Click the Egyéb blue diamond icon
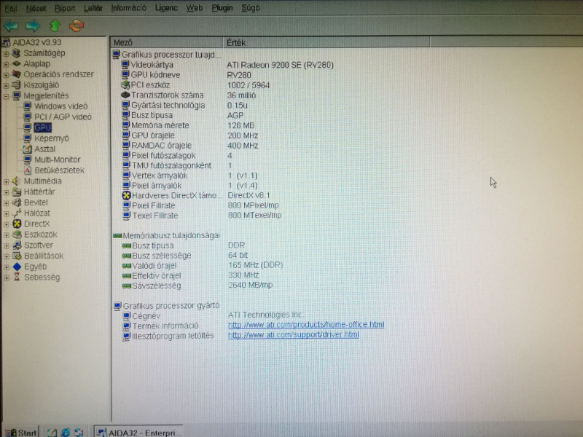 [17, 267]
